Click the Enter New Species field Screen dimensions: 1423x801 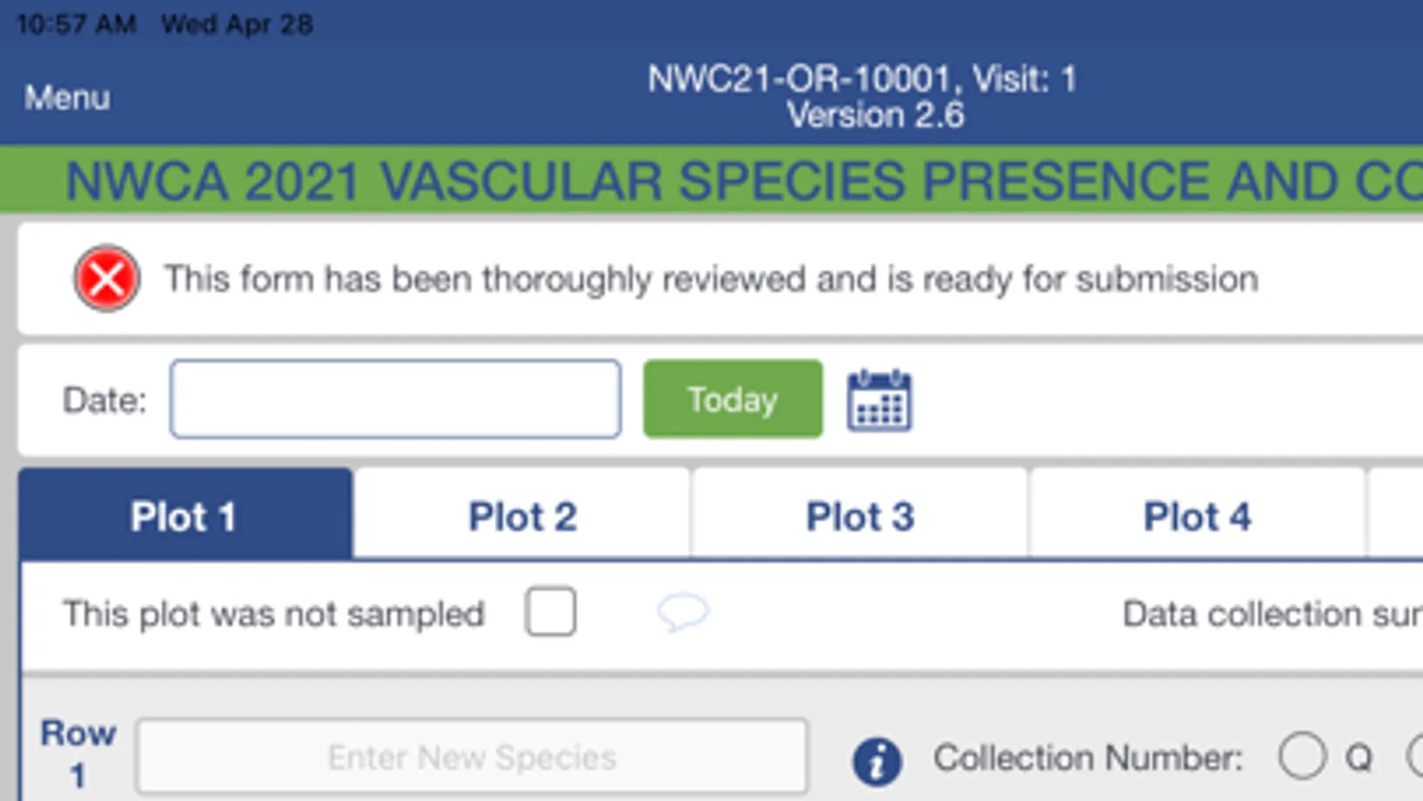472,757
